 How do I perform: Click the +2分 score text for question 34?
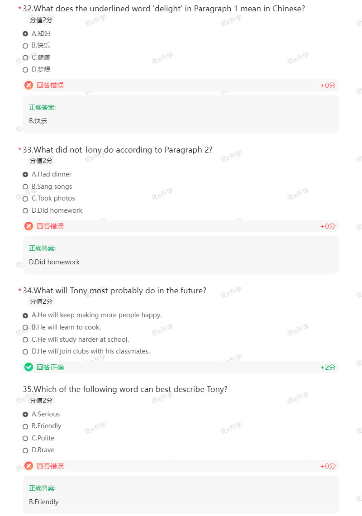[328, 367]
